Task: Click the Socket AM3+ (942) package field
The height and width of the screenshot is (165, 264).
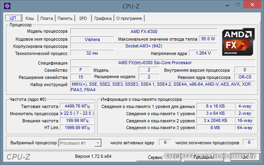Action: pyautogui.click(x=143, y=46)
